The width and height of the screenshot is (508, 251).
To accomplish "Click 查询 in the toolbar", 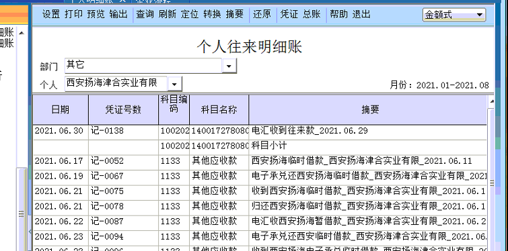I will click(145, 14).
